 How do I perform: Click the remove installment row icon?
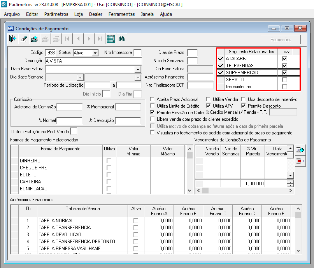[x=300, y=161]
